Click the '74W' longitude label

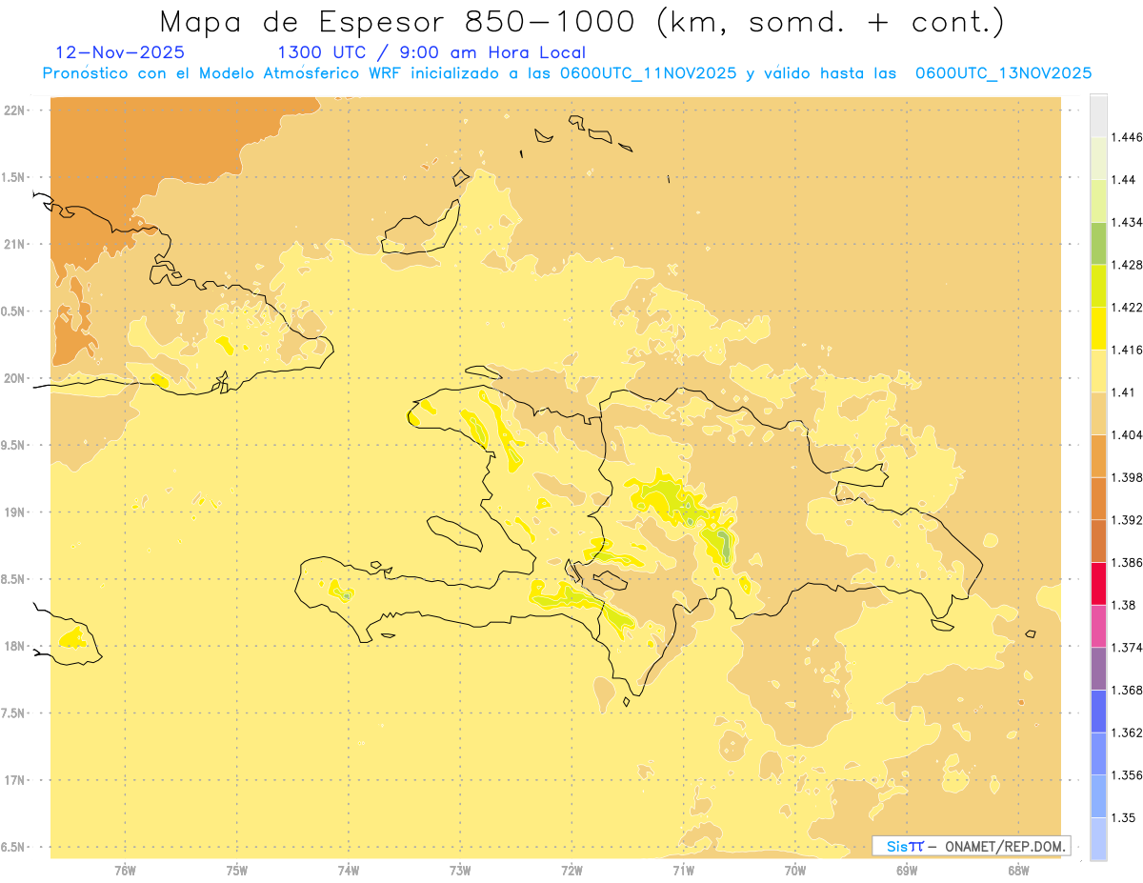(349, 870)
